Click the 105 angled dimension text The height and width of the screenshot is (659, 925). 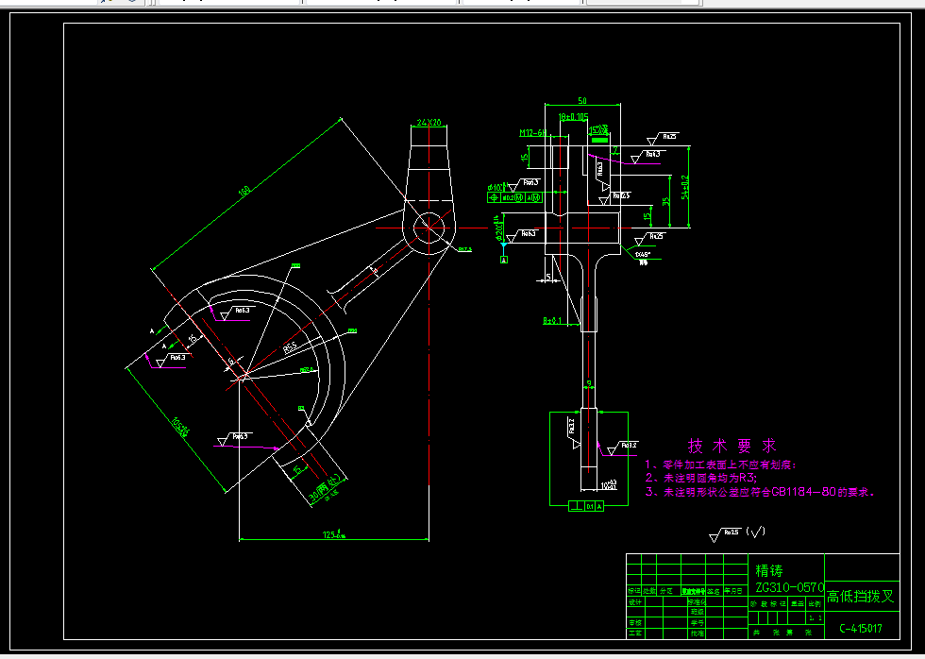(x=179, y=429)
